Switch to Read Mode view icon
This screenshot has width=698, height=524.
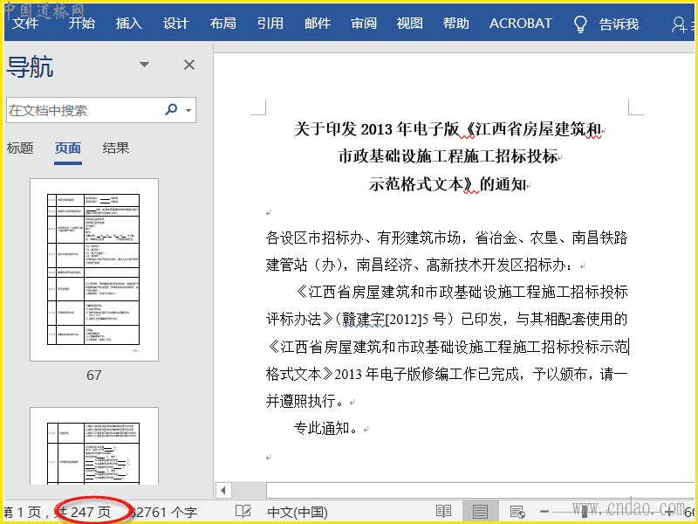444,512
